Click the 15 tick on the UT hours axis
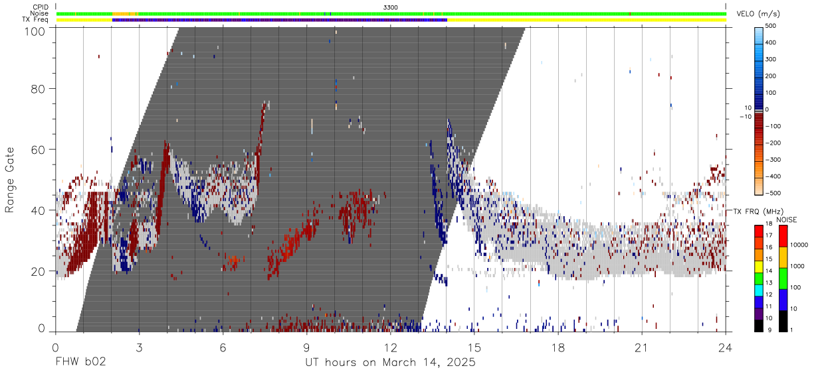816x376 pixels. 474,347
